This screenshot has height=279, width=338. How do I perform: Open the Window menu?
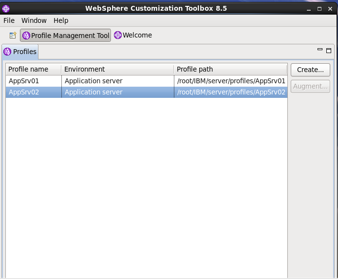click(34, 20)
